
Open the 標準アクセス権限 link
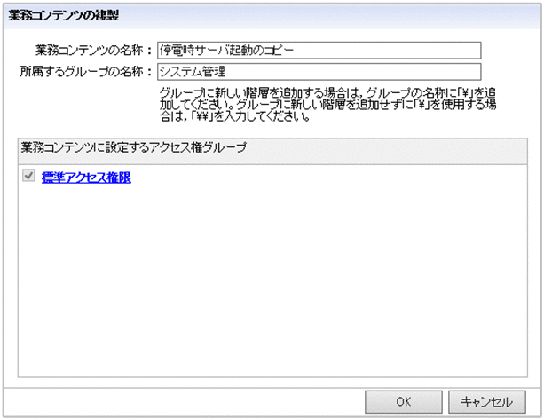click(86, 178)
